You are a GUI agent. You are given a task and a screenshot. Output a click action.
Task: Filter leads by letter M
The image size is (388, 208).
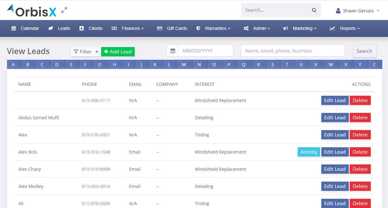click(x=184, y=64)
